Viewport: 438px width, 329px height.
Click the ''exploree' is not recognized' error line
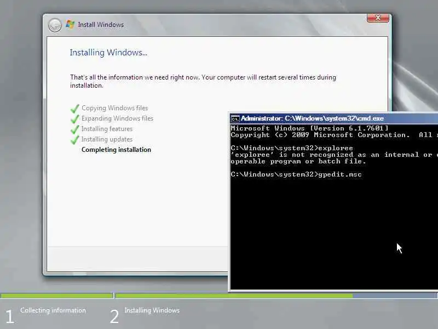[334, 155]
